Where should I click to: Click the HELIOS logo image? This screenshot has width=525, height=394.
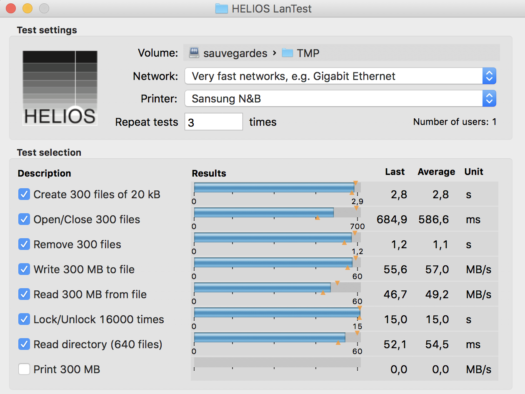(60, 88)
